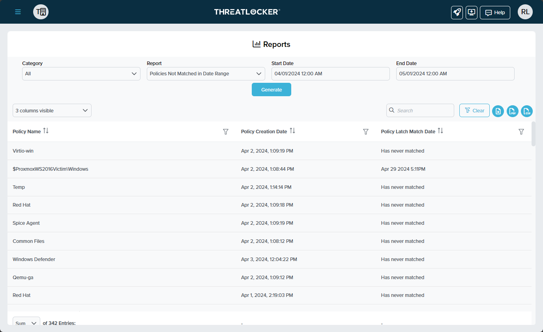
Task: Open the Report type dropdown
Action: coord(206,74)
